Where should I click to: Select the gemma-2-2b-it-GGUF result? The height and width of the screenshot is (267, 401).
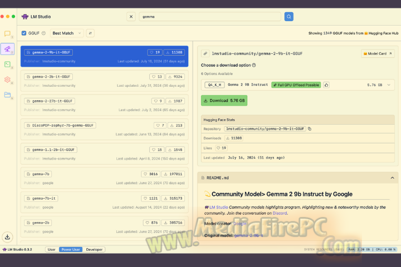pos(104,81)
